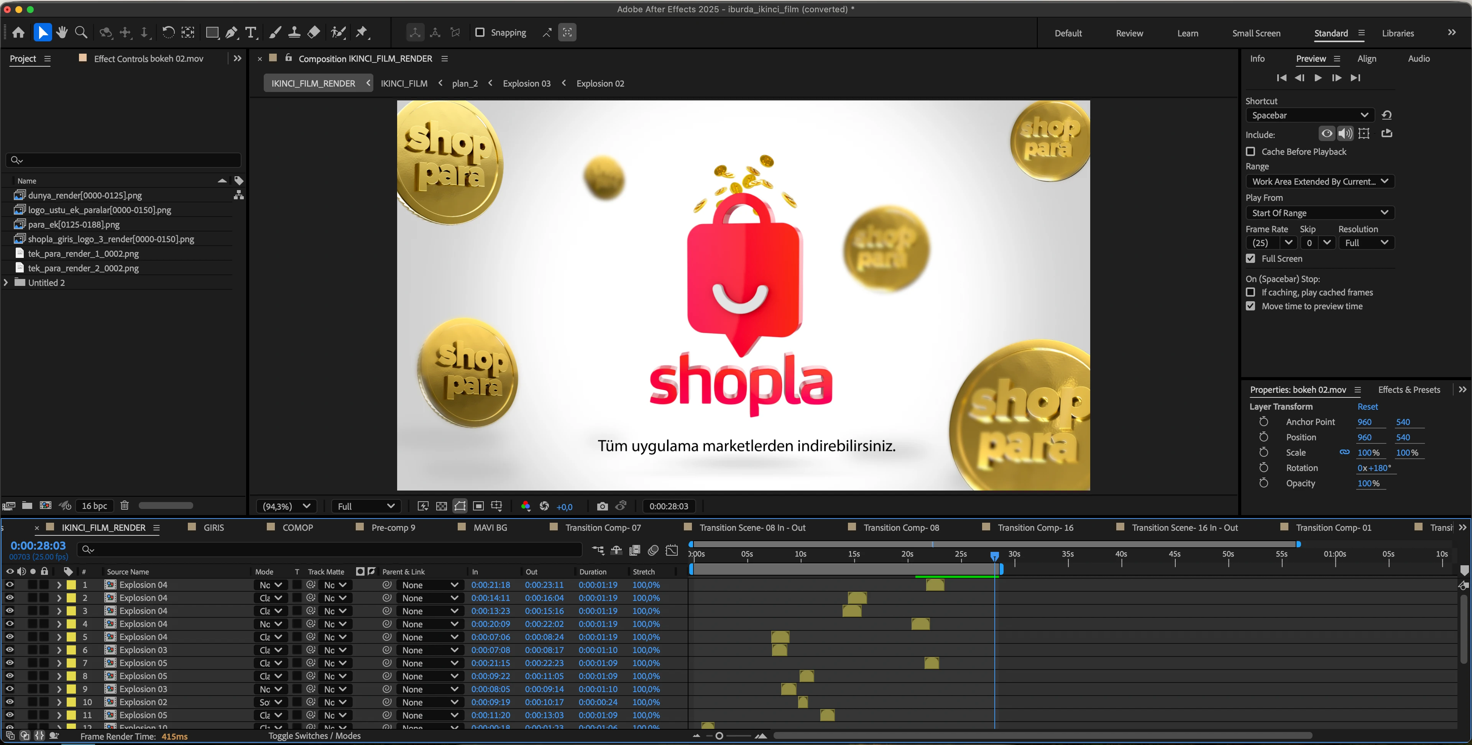Open the Range dropdown
1472x745 pixels.
click(1320, 182)
